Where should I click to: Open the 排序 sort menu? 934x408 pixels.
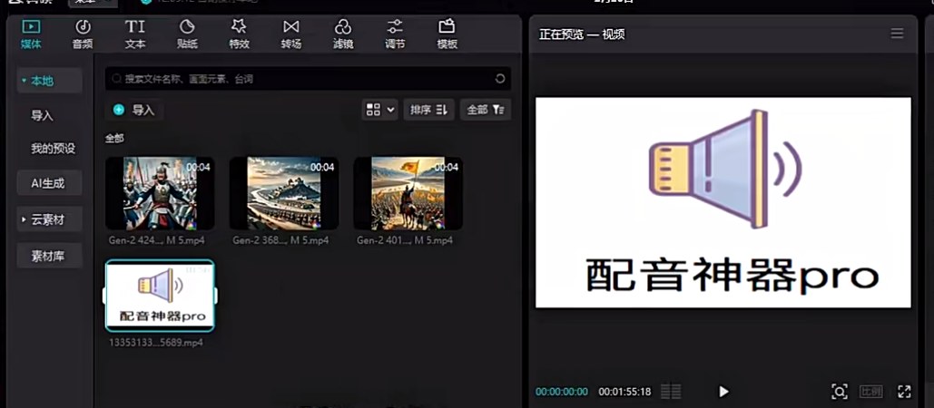tap(428, 110)
